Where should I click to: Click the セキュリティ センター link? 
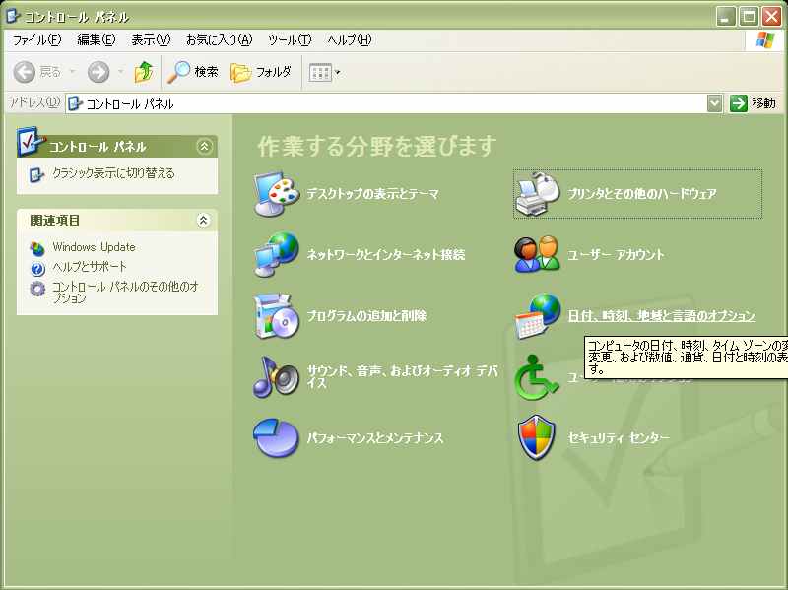(x=619, y=438)
